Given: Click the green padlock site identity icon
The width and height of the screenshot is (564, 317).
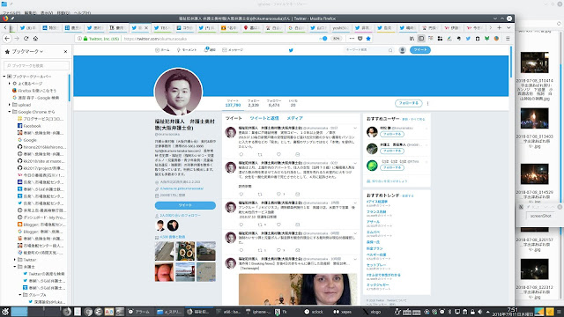Looking at the screenshot, I should coord(85,39).
